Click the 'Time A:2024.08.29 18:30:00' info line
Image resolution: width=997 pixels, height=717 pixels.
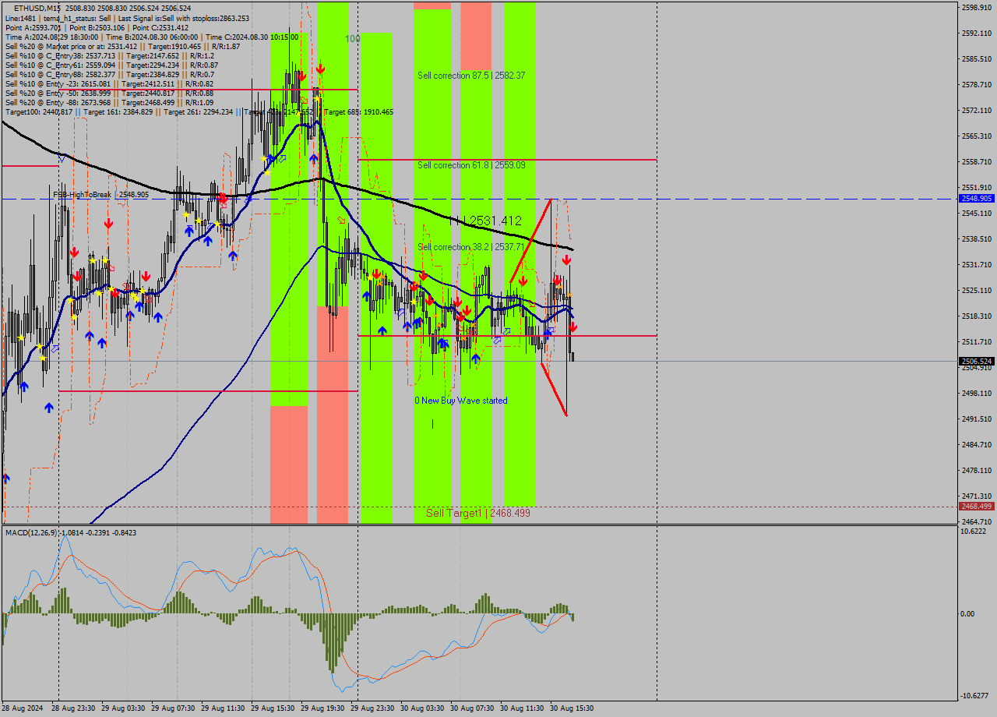click(152, 37)
